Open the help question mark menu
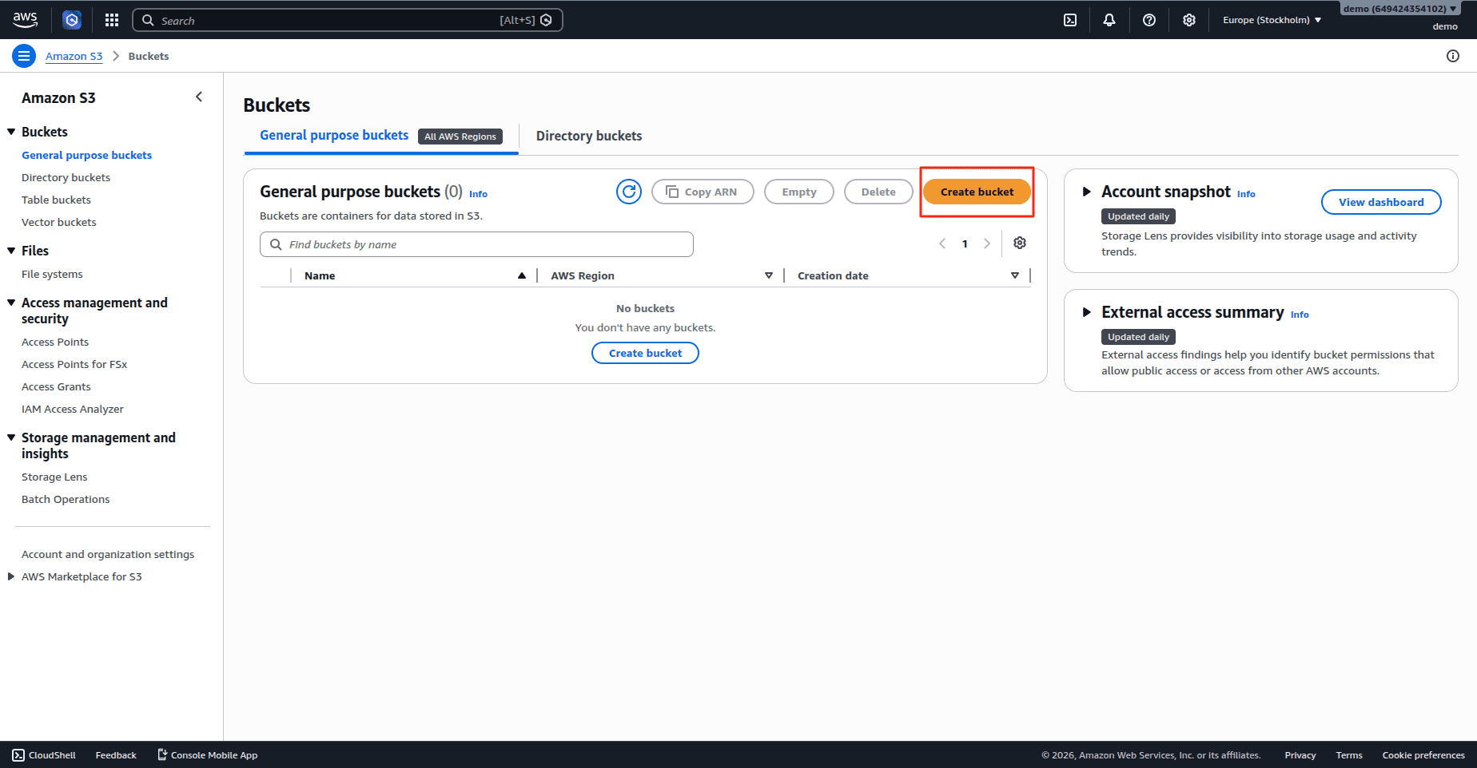The height and width of the screenshot is (768, 1477). (1149, 20)
